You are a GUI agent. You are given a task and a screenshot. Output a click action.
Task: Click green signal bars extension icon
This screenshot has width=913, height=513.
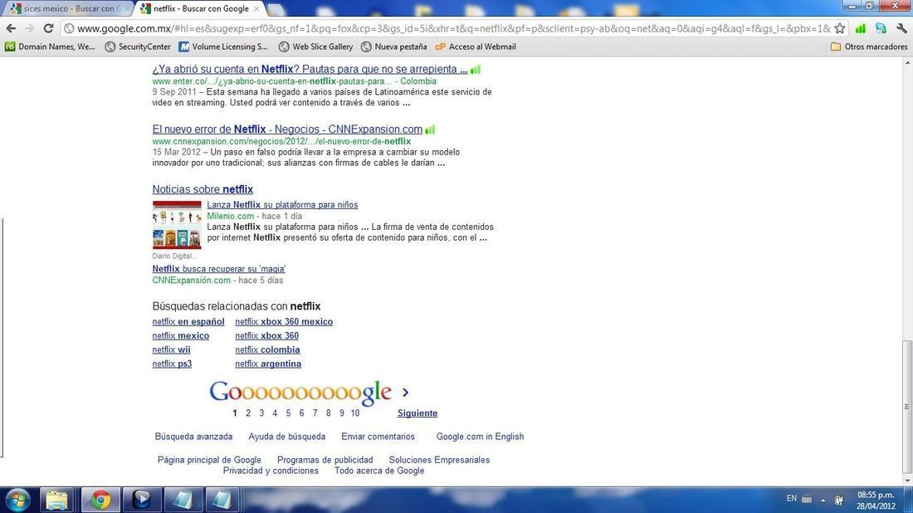pos(861,28)
